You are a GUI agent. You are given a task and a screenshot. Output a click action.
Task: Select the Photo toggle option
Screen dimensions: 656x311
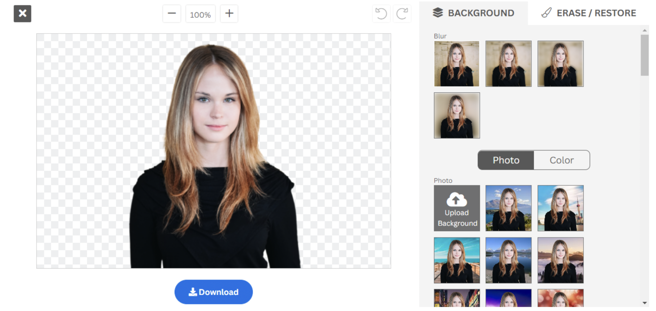pos(506,160)
